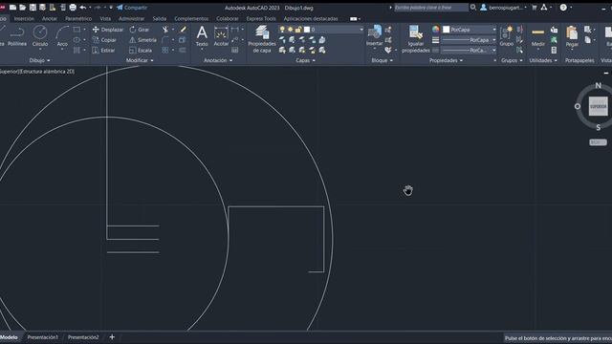Click the N compass direction on ViewCube
The width and height of the screenshot is (612, 344).
[x=598, y=85]
